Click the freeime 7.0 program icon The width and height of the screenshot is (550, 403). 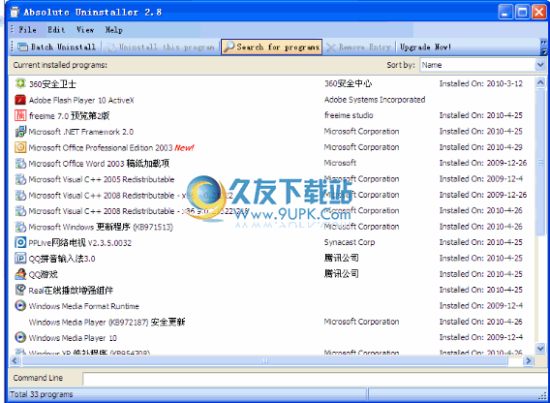point(20,115)
